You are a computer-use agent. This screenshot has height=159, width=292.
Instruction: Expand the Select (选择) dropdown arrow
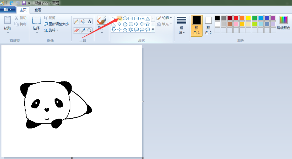coord(37,33)
